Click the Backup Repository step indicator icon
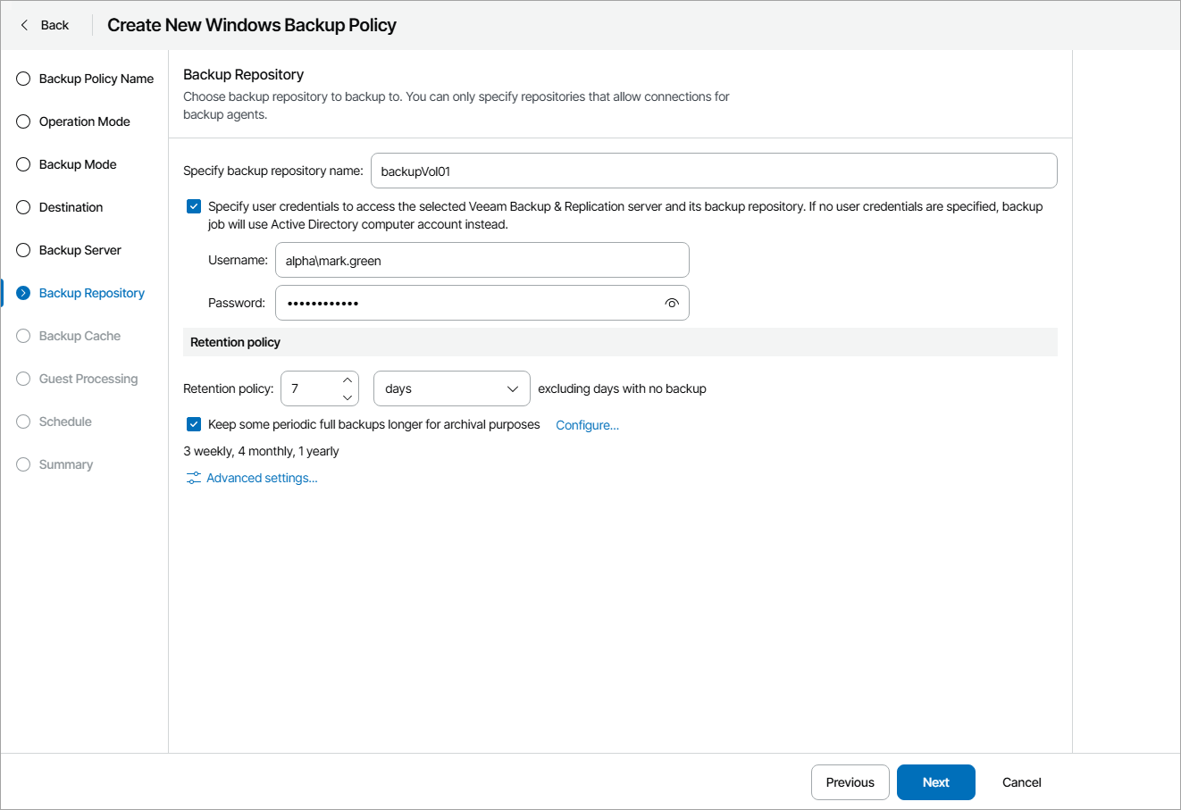1181x810 pixels. click(x=23, y=293)
